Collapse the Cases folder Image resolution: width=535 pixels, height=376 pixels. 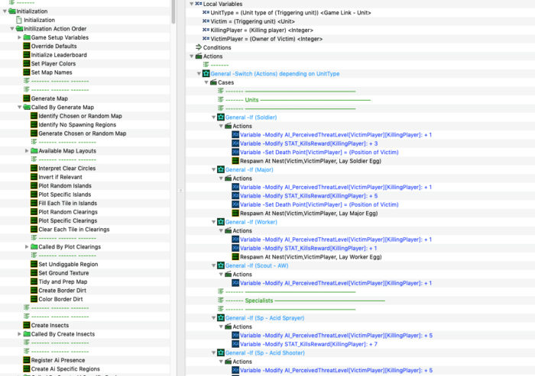[206, 82]
